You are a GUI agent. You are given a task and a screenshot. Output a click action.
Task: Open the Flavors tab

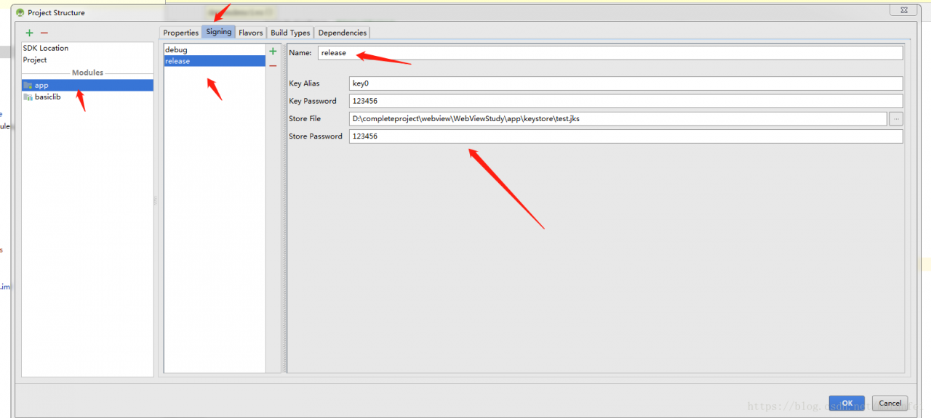pyautogui.click(x=251, y=33)
